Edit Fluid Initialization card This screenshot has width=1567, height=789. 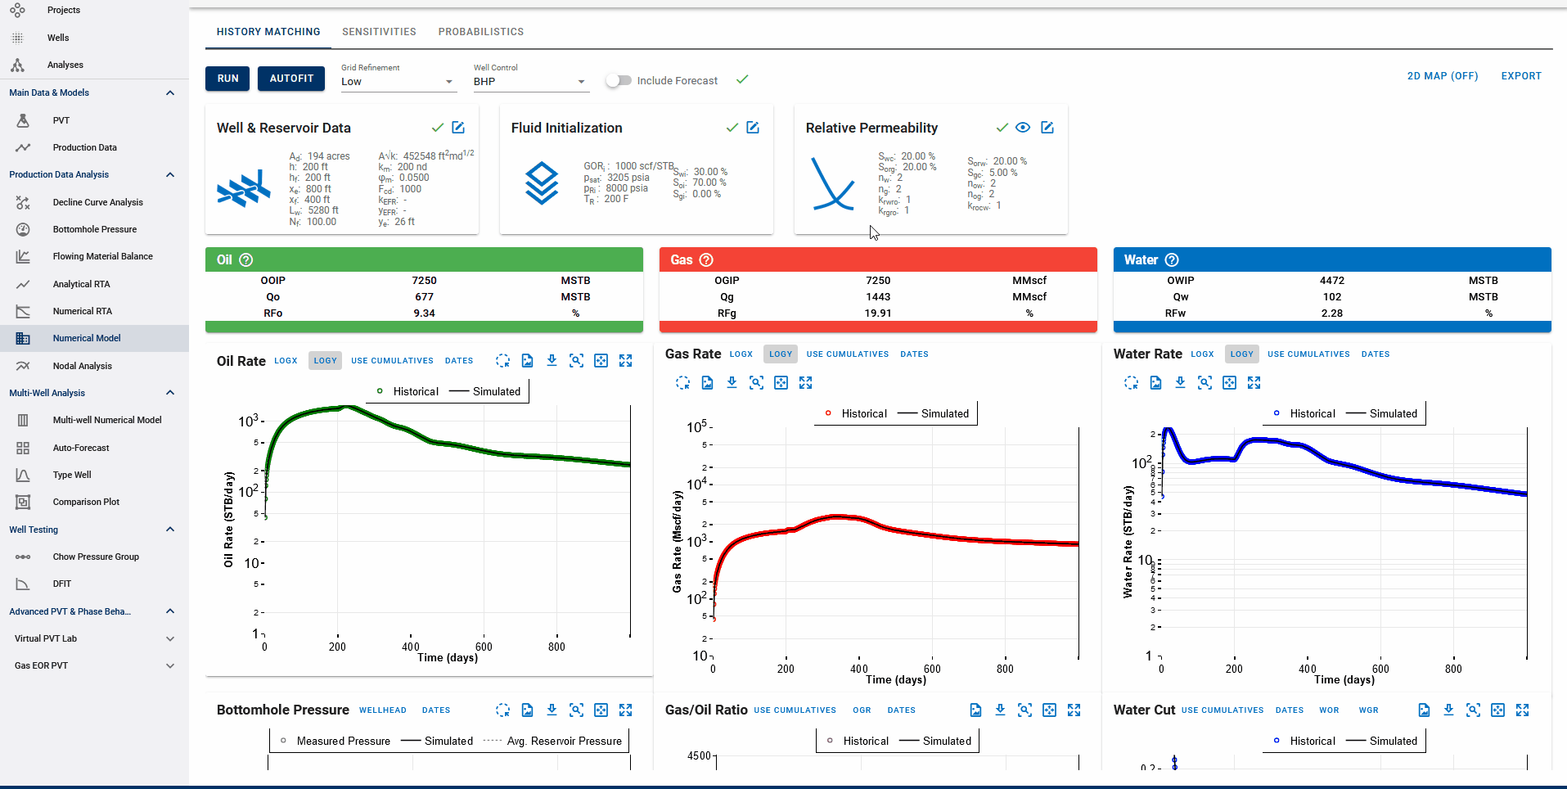(x=753, y=128)
